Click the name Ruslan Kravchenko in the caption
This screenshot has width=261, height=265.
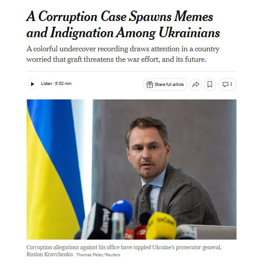50,254
